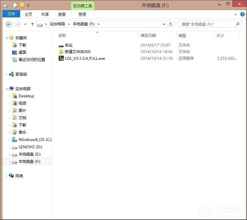Select the LOL_V3.1.3.4_FULL.exe application icon

(61, 58)
